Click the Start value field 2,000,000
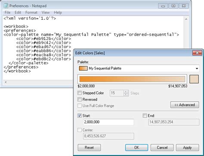Viewport: 204px width, 156px height. [108, 122]
